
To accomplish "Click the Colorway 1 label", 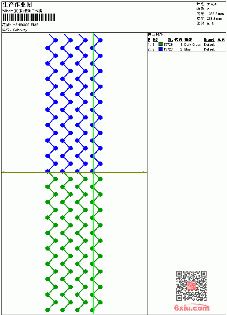I will tap(21, 30).
